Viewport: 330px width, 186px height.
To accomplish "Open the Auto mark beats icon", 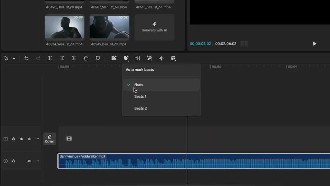I will (126, 58).
